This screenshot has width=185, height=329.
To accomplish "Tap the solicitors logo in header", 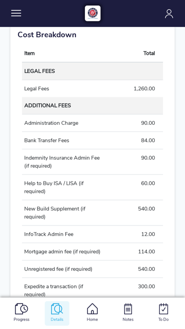I will [x=92, y=13].
